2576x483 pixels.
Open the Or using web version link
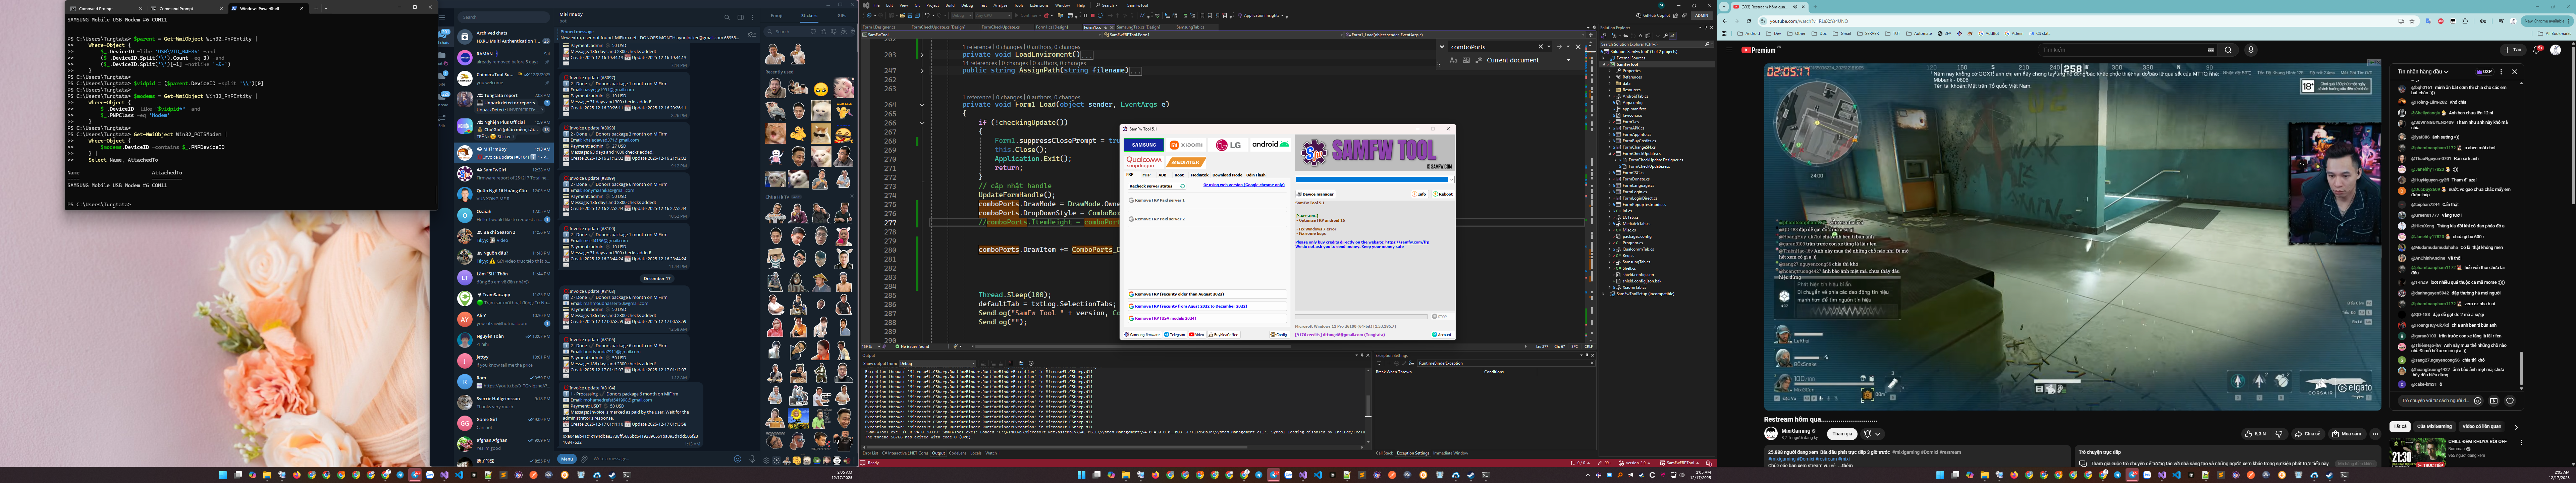[1244, 185]
